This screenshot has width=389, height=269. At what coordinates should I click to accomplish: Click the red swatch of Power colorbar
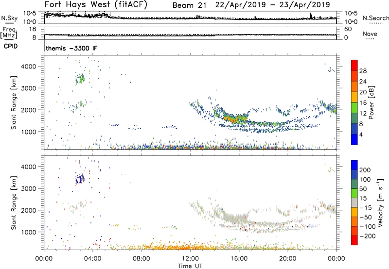tap(354, 65)
